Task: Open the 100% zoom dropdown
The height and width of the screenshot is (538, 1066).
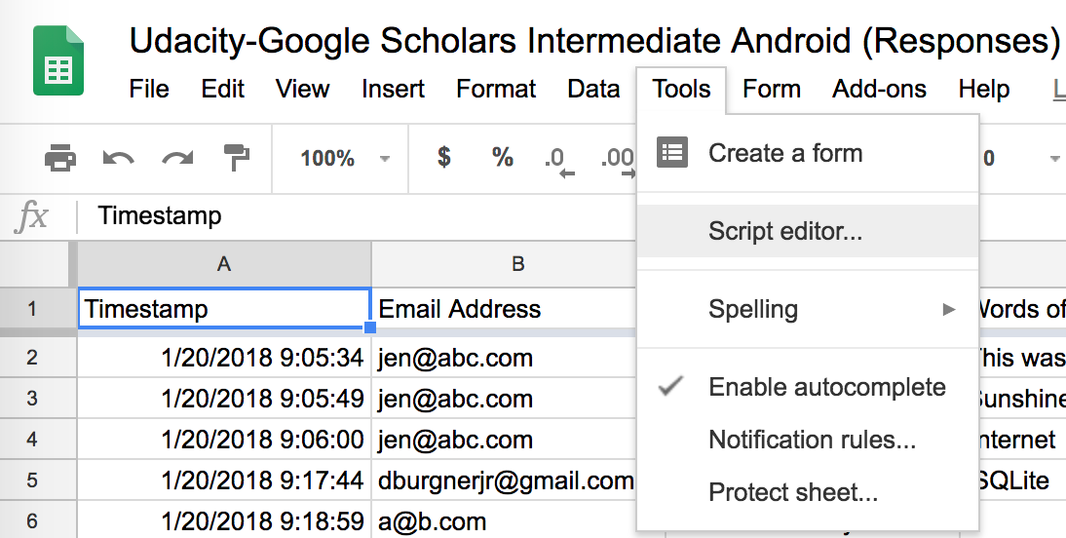Action: tap(343, 158)
